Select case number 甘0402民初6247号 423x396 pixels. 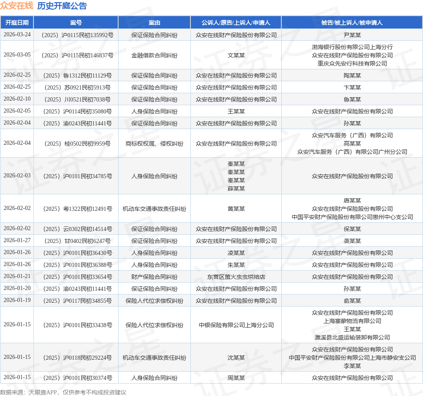pyautogui.click(x=77, y=241)
